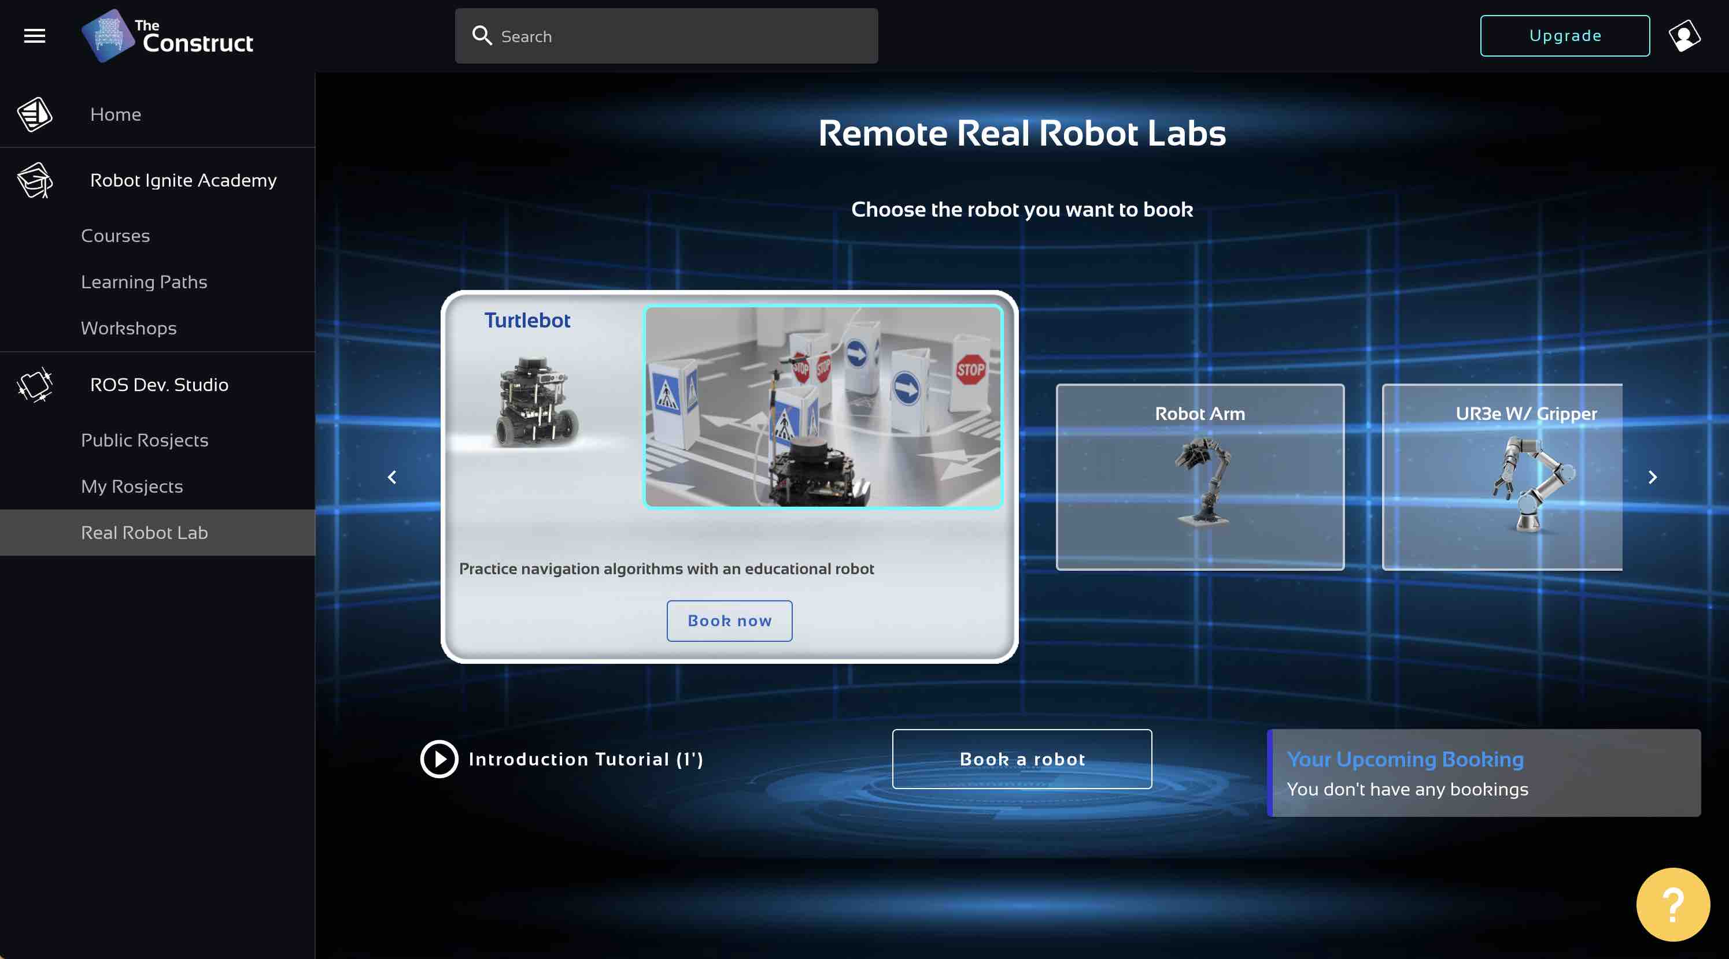
Task: Go to Courses
Action: pyautogui.click(x=116, y=236)
